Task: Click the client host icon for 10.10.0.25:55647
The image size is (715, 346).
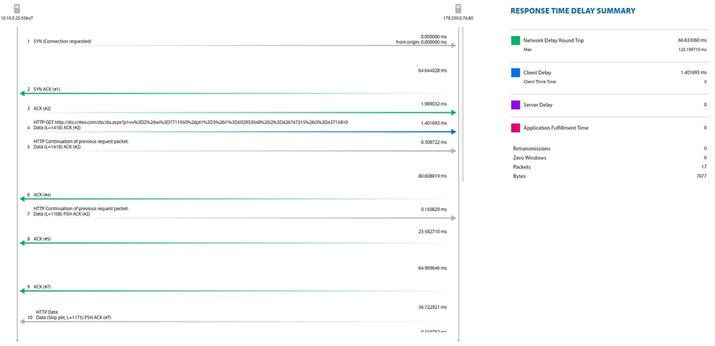Action: (17, 8)
